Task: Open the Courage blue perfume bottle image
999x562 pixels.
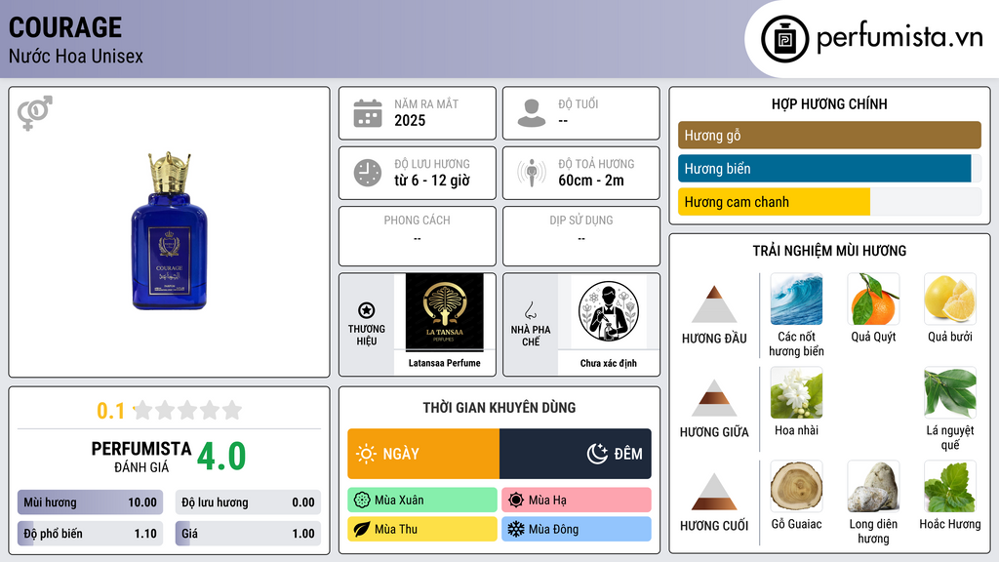Action: (x=170, y=230)
